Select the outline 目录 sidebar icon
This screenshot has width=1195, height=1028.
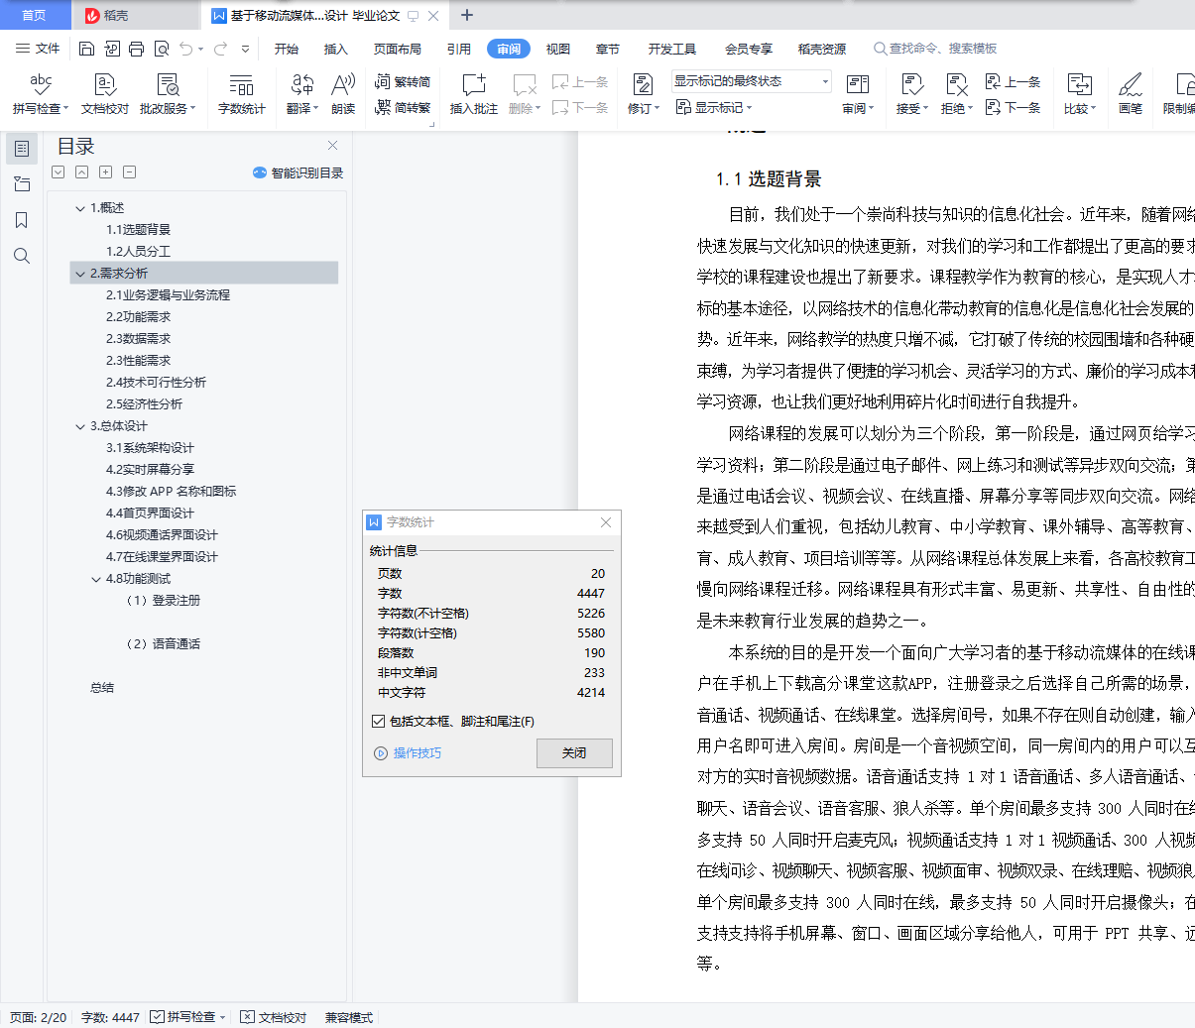pos(22,149)
